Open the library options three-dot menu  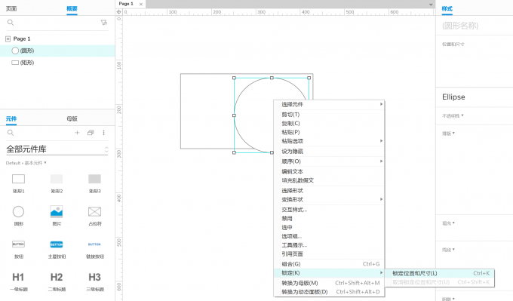tap(103, 133)
